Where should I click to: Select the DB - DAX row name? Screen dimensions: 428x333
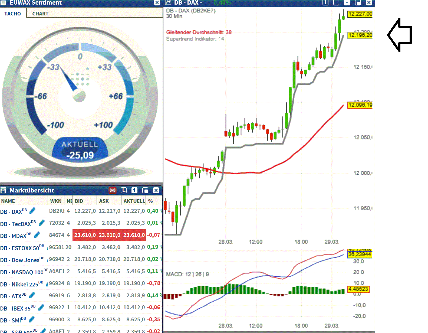14,211
